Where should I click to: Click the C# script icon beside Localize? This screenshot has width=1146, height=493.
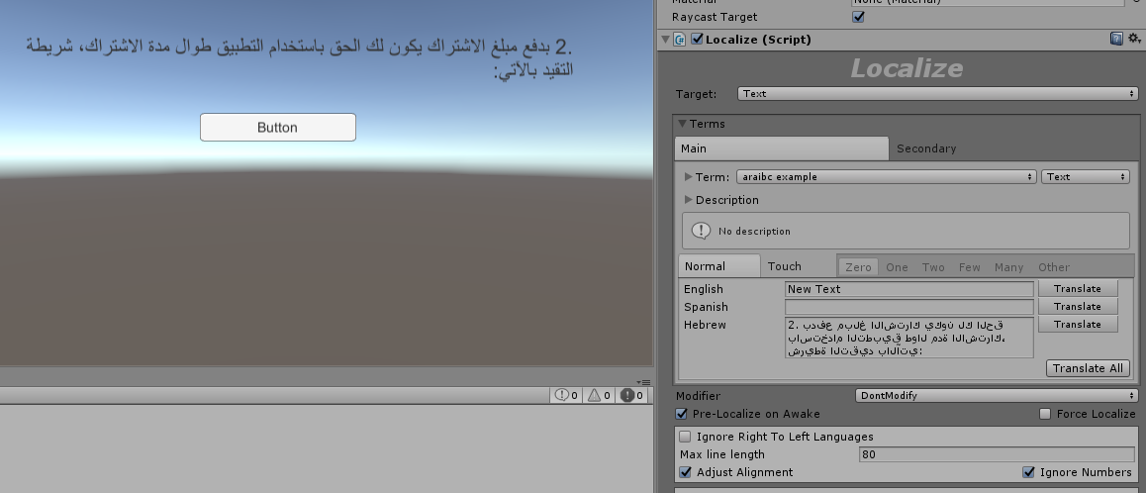(x=680, y=40)
